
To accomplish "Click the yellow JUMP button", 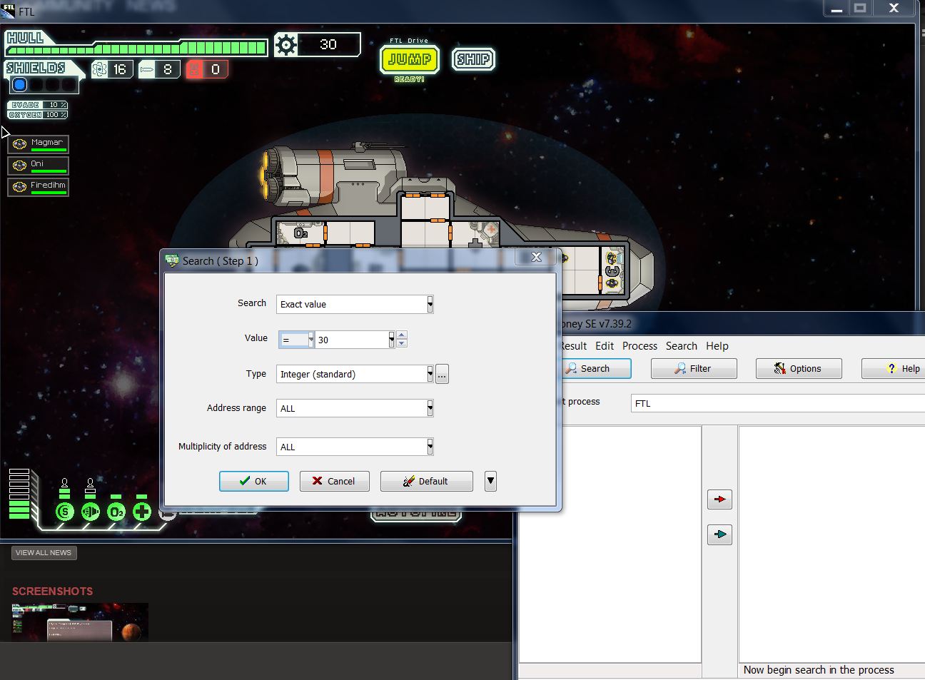I will point(410,59).
